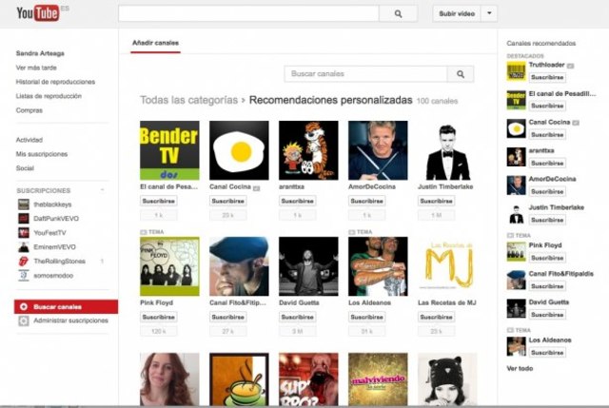The width and height of the screenshot is (609, 408).
Task: Click Los Aldeanos icon in recommended sidebar
Action: coord(516,346)
